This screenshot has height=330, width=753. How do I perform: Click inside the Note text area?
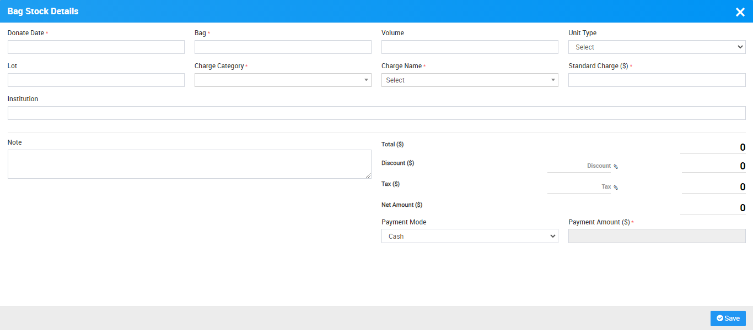189,164
